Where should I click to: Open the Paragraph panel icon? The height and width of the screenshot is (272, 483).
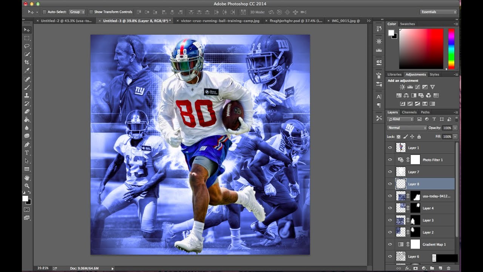pyautogui.click(x=379, y=105)
